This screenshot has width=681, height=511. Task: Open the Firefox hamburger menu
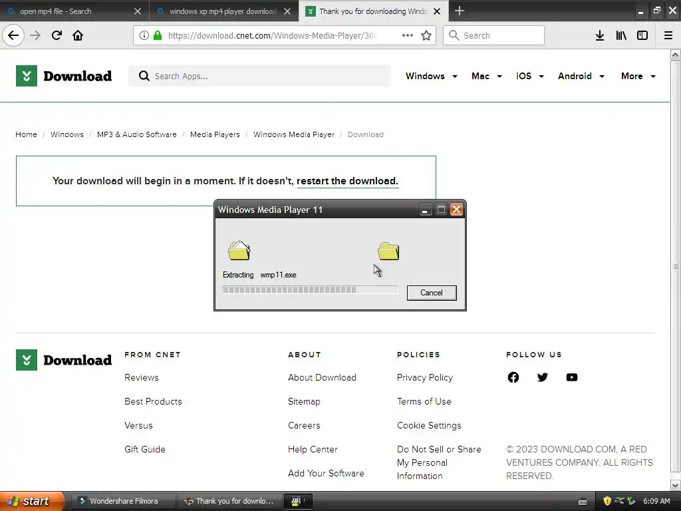pos(668,35)
